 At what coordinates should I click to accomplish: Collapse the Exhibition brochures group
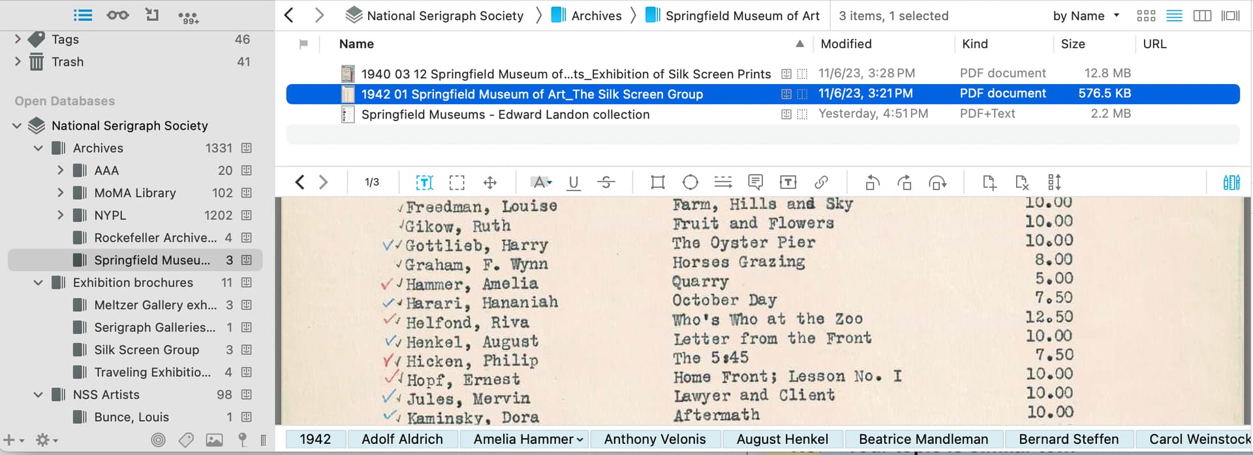coord(39,283)
